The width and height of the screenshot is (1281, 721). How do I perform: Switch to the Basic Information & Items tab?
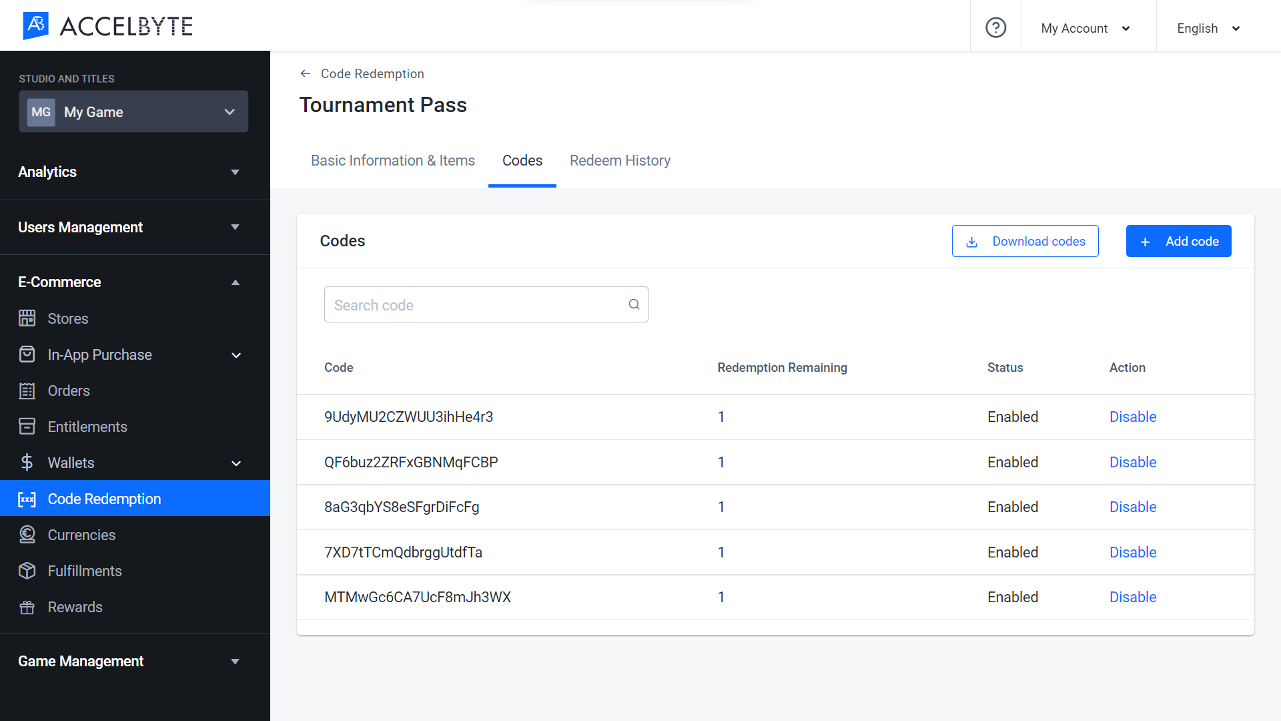tap(393, 161)
